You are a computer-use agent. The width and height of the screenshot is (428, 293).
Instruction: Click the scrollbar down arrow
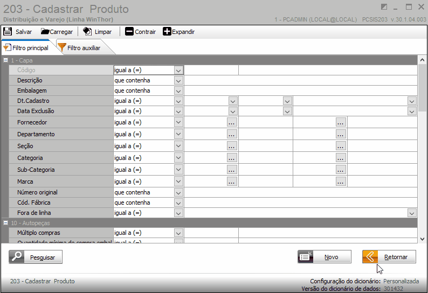[422, 239]
